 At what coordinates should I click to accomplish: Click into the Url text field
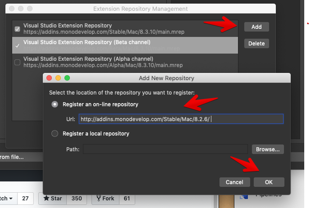coord(180,119)
